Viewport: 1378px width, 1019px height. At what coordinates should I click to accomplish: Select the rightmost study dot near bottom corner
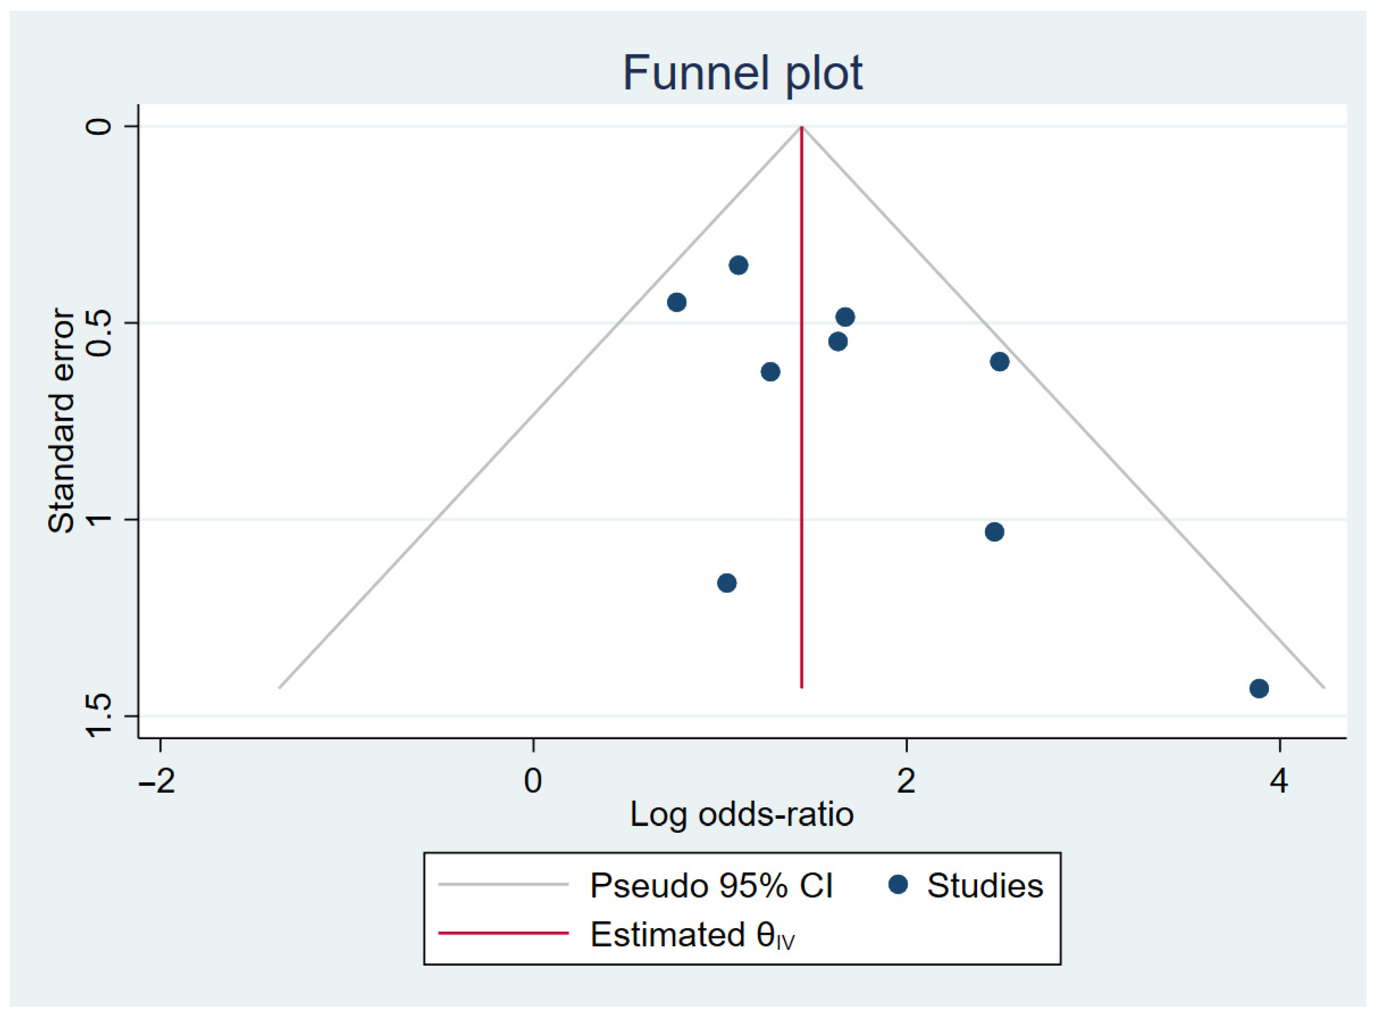(1259, 688)
